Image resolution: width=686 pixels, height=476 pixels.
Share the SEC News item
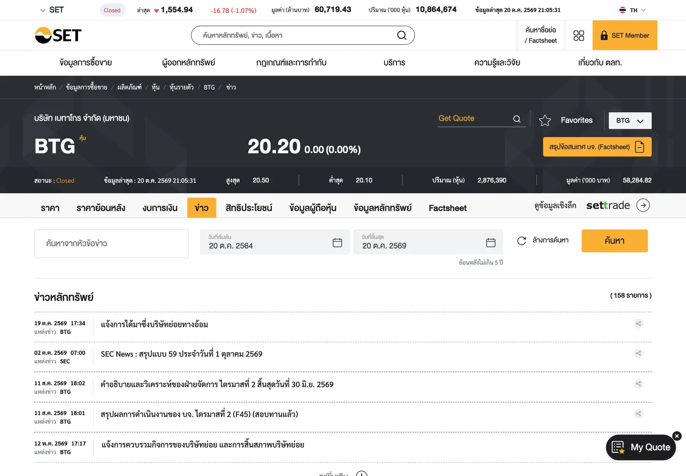pos(638,353)
